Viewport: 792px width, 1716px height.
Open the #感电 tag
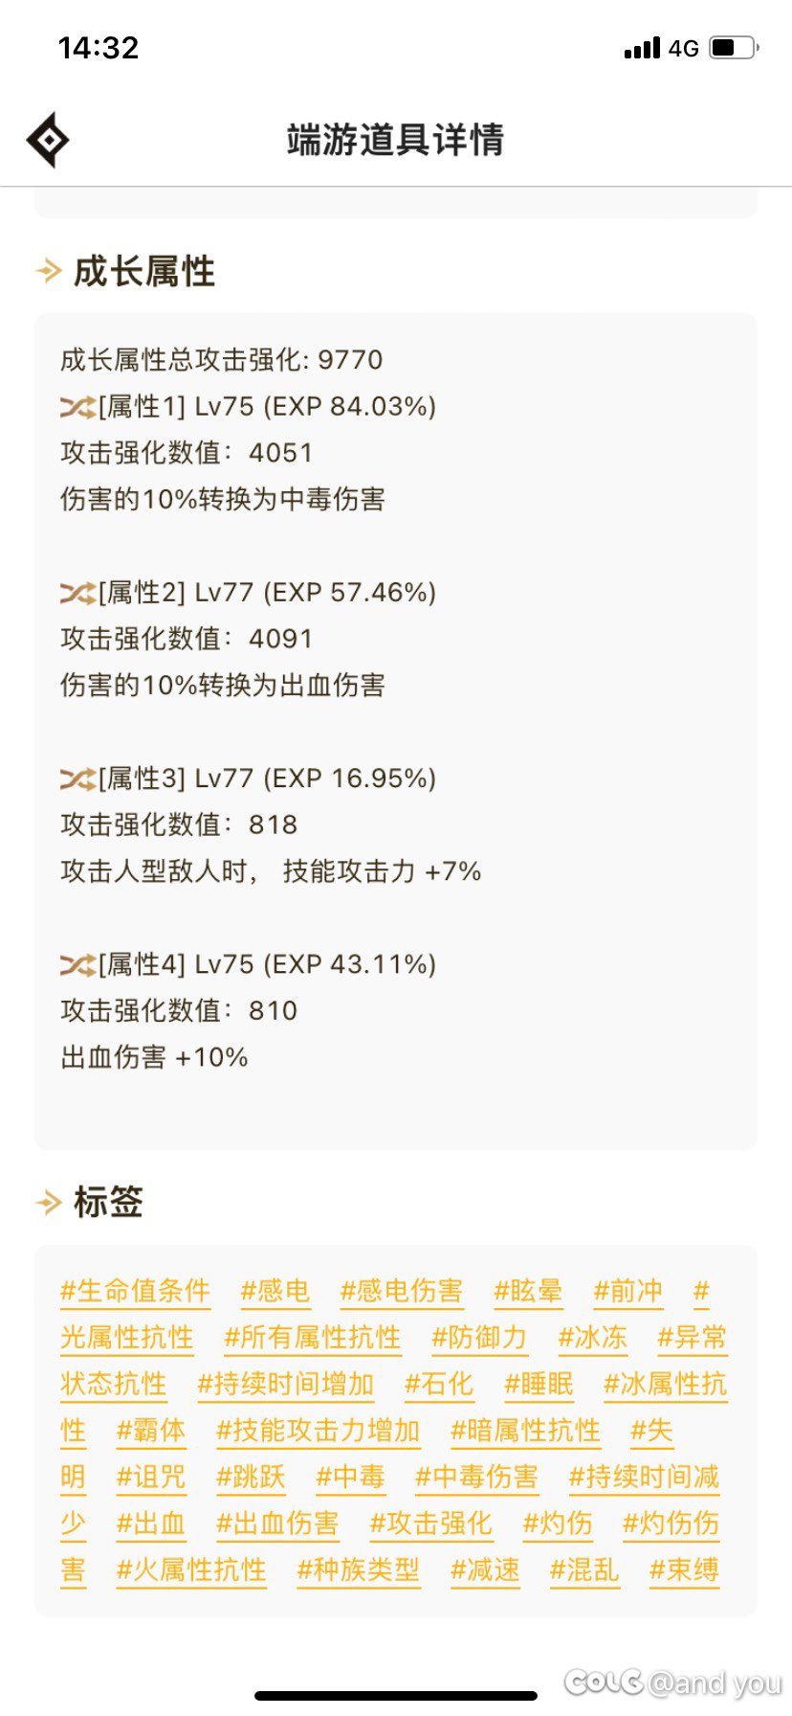pyautogui.click(x=275, y=1291)
